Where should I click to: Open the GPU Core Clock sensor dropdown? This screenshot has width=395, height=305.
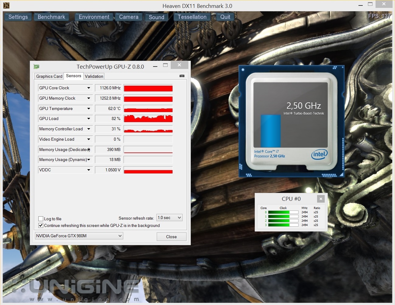pyautogui.click(x=89, y=88)
